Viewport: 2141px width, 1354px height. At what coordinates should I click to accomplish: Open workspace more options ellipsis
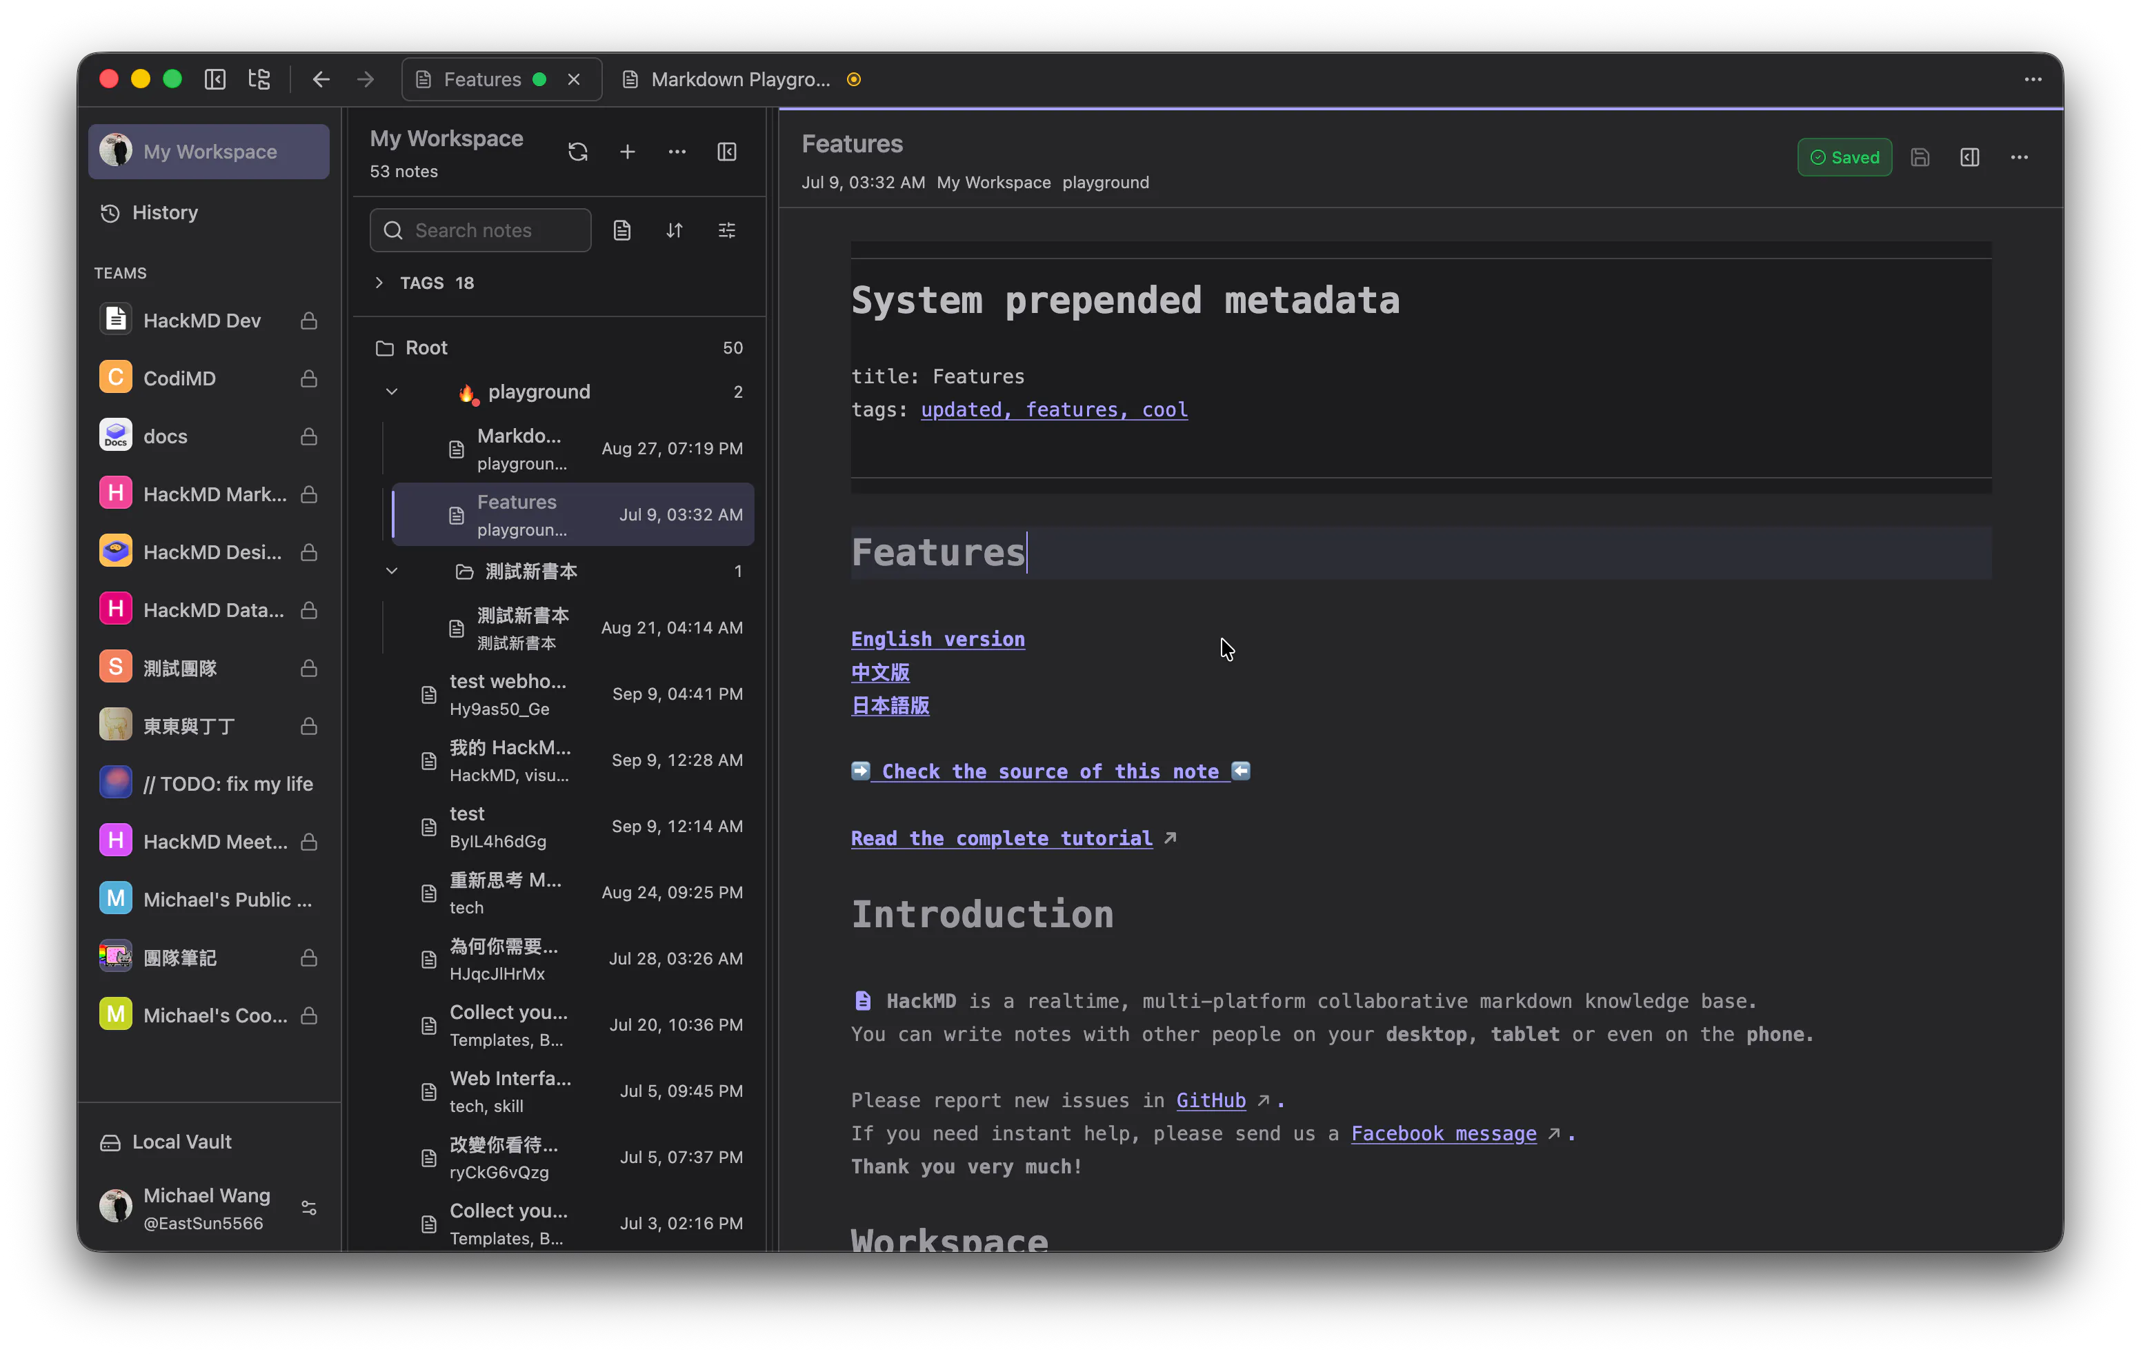point(677,152)
